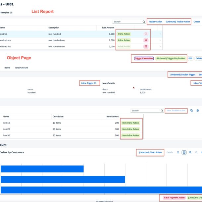Click heart icon in 'root hundred one' row
The width and height of the screenshot is (202, 202).
(x=146, y=40)
